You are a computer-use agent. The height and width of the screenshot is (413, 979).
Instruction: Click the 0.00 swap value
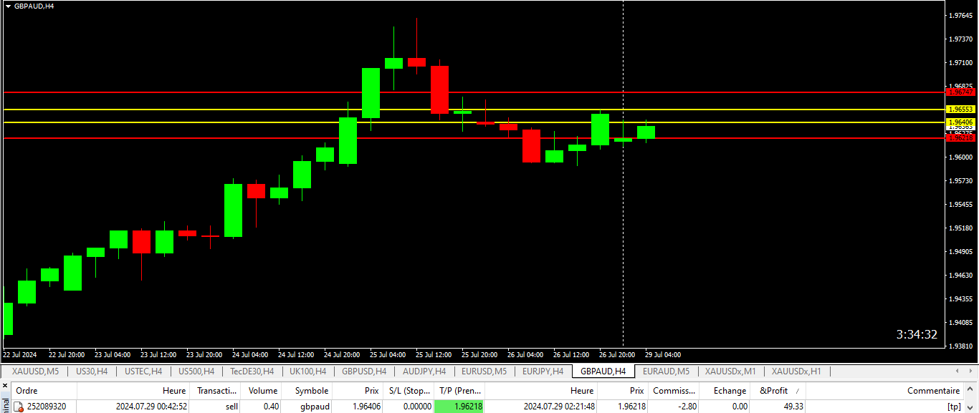tap(740, 407)
